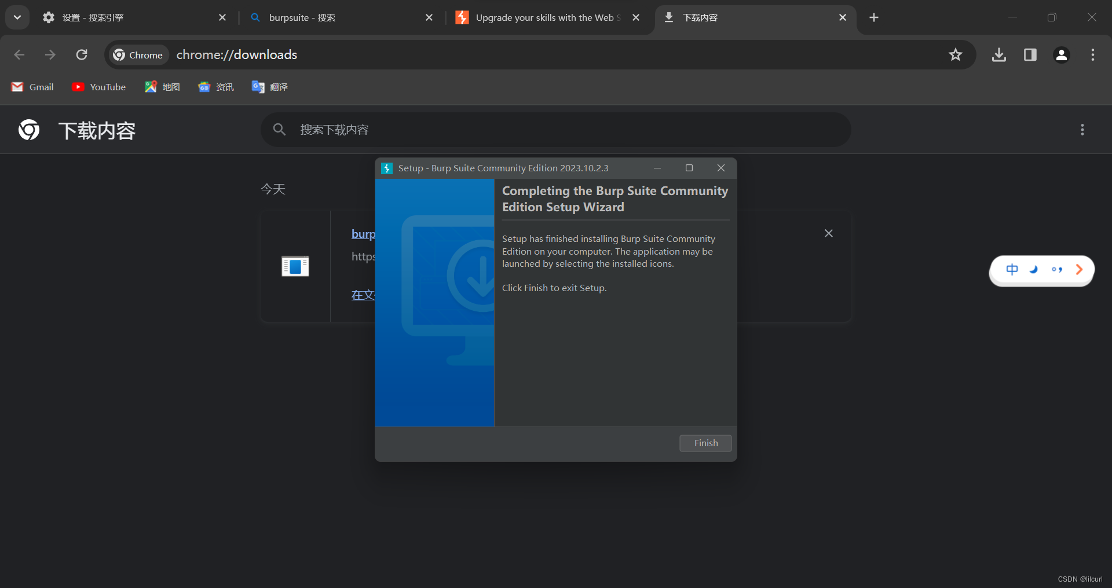Switch to the burpsuite - 搜索 tab
1112x588 pixels.
pos(342,18)
